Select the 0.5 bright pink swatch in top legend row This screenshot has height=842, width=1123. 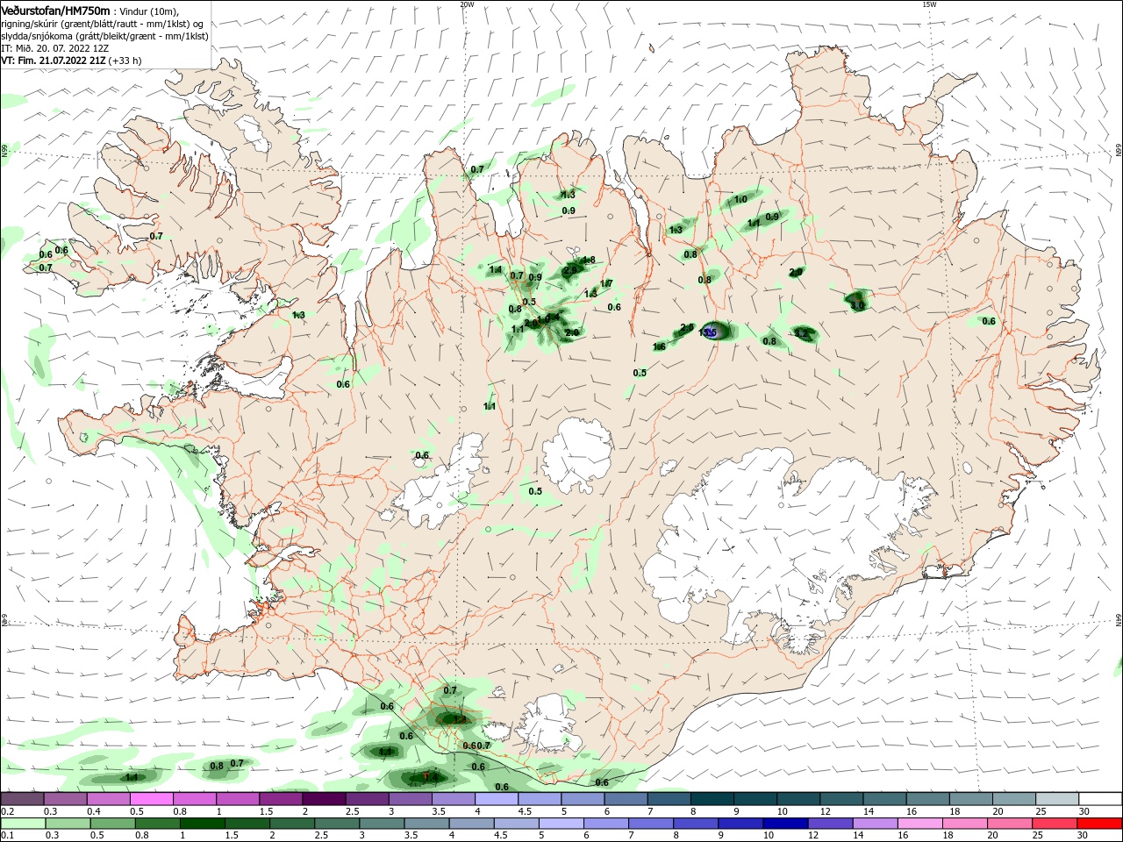pyautogui.click(x=151, y=799)
